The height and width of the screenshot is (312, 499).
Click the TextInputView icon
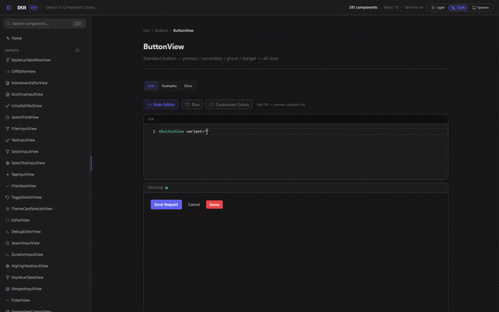tap(7, 140)
